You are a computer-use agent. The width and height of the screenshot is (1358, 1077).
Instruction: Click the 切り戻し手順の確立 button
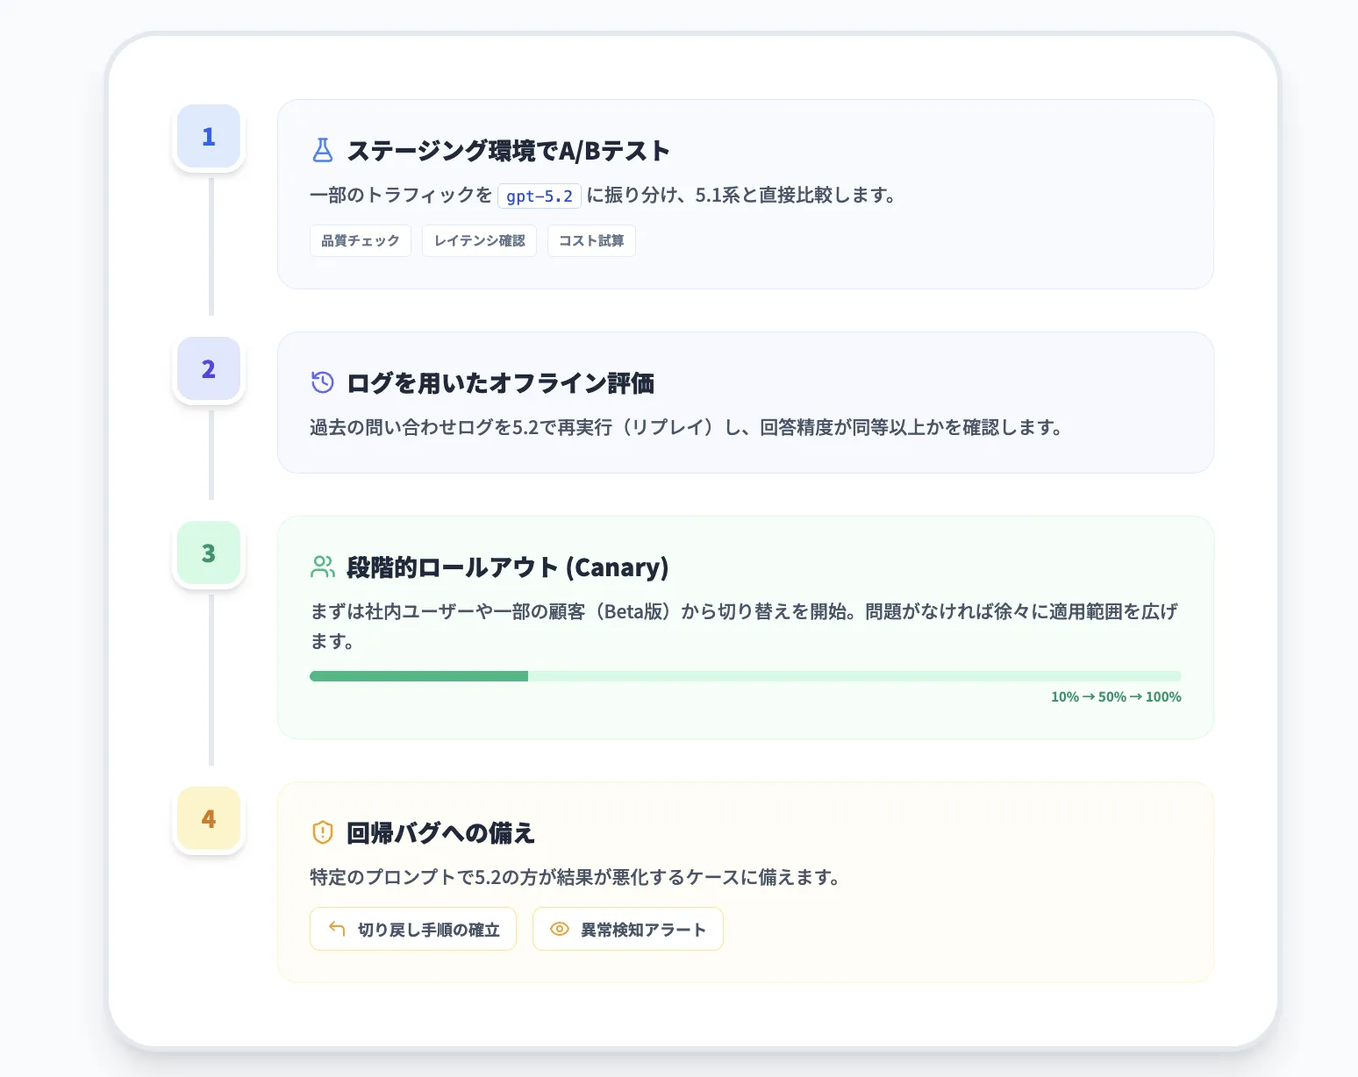412,928
